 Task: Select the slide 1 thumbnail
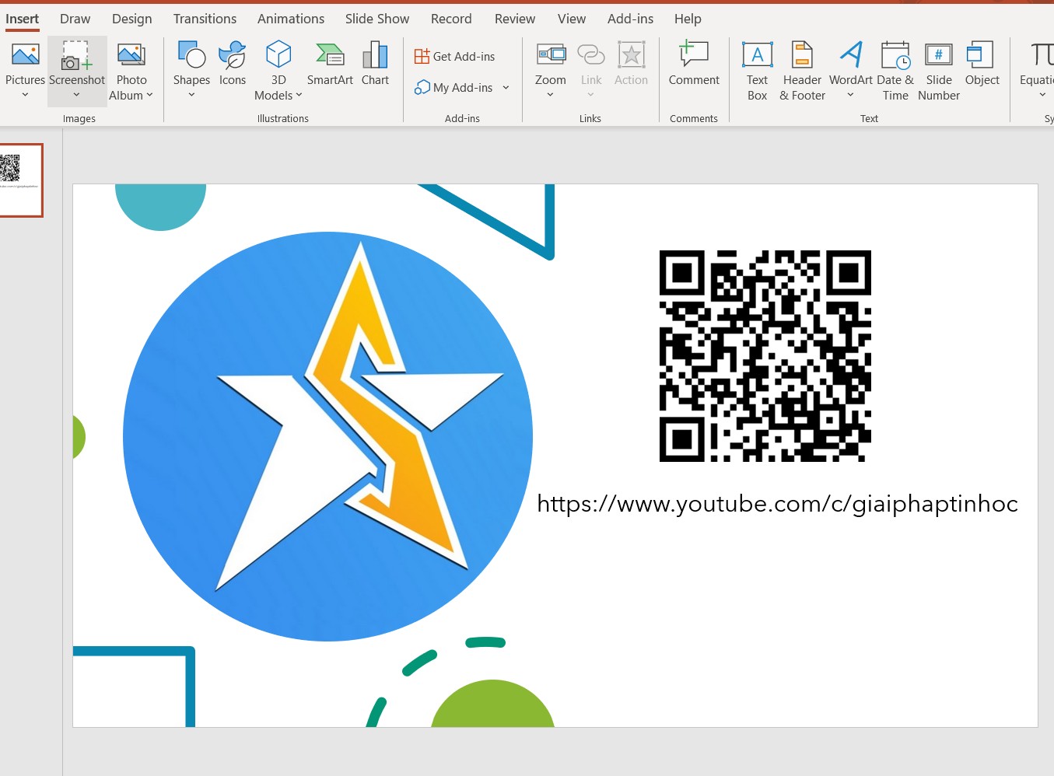point(21,180)
